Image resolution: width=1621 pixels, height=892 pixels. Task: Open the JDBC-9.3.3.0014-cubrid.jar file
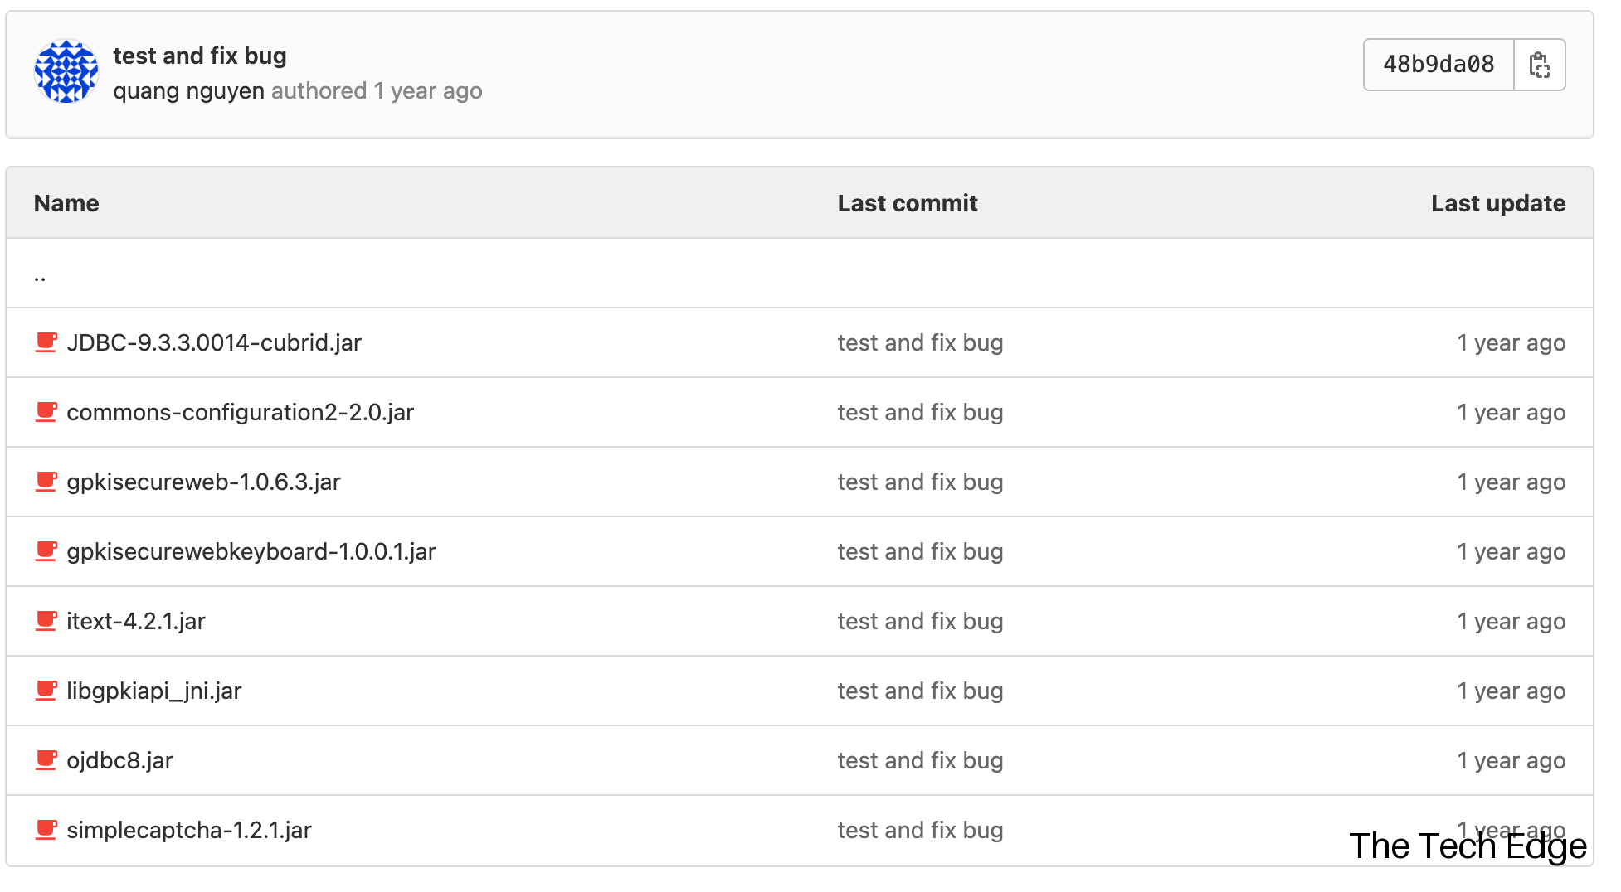[x=214, y=342]
